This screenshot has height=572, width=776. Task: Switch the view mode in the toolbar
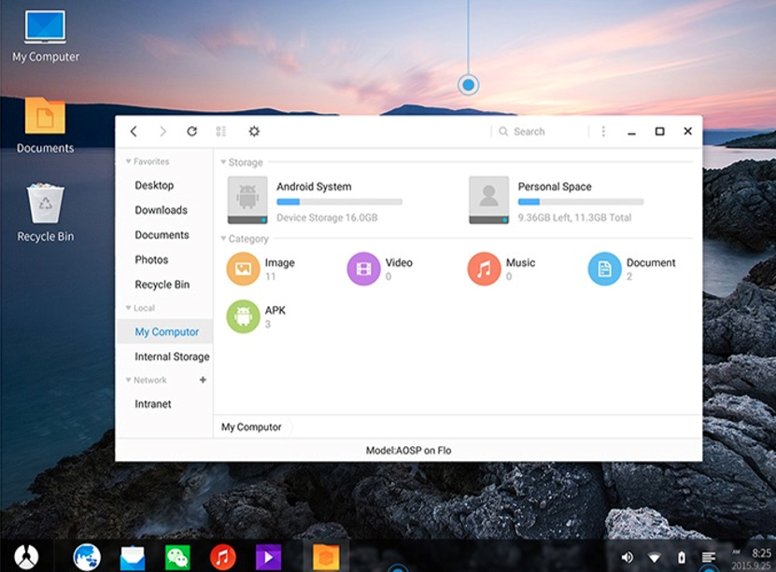pos(221,131)
